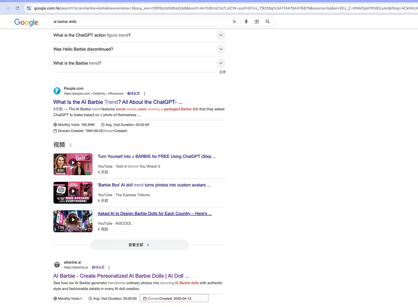Play the 1:09 AISCOOL video thumbnail
The height and width of the screenshot is (307, 418).
tap(73, 221)
